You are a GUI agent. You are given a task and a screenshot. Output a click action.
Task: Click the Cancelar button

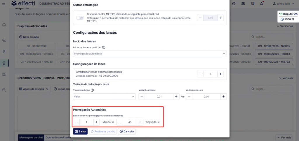pos(127,132)
